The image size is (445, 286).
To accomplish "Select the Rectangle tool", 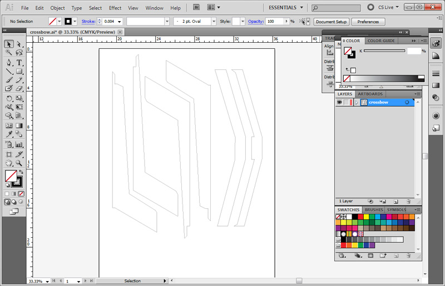I will 19,71.
